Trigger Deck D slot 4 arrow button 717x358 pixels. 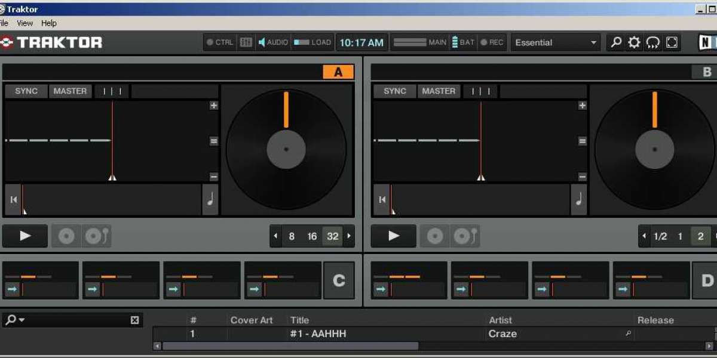click(623, 290)
